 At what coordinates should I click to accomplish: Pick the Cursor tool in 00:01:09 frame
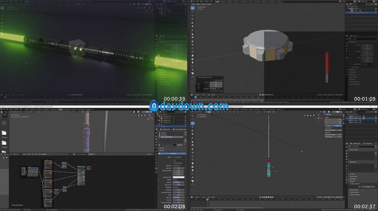click(193, 12)
